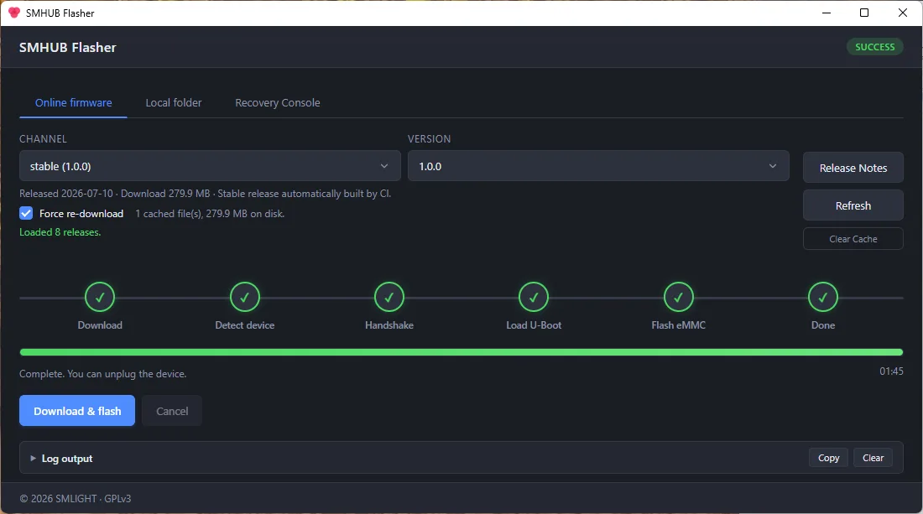The height and width of the screenshot is (514, 923).
Task: Uncheck the Force re-download checkbox
Action: [26, 213]
